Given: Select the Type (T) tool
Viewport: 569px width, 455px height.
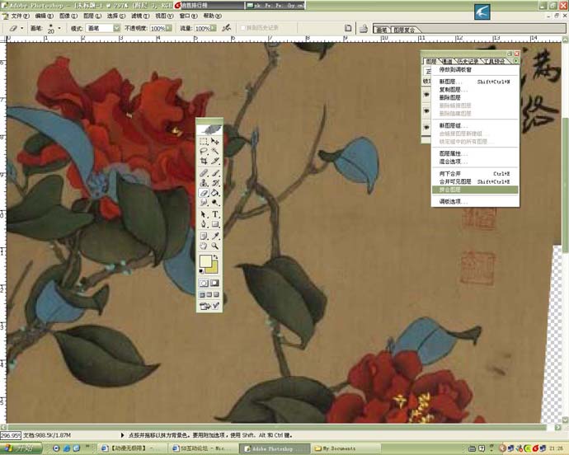Looking at the screenshot, I should point(215,214).
